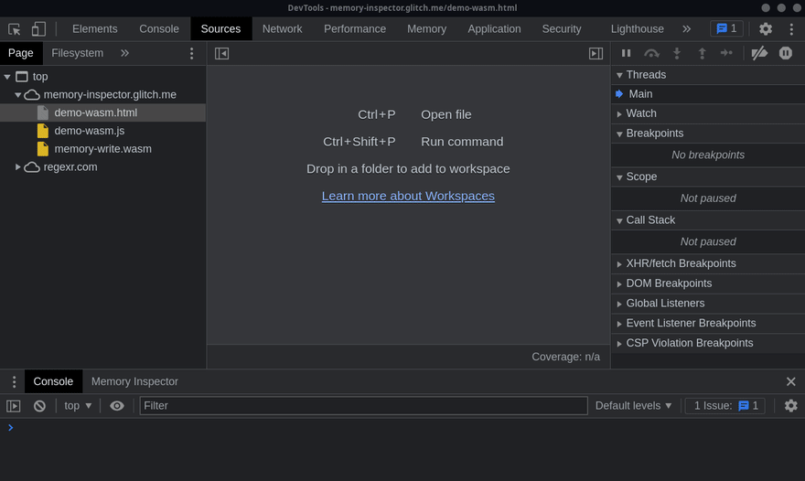Screen dimensions: 805x481
Task: Switch to the Filesystem navigator tab
Action: tap(78, 53)
